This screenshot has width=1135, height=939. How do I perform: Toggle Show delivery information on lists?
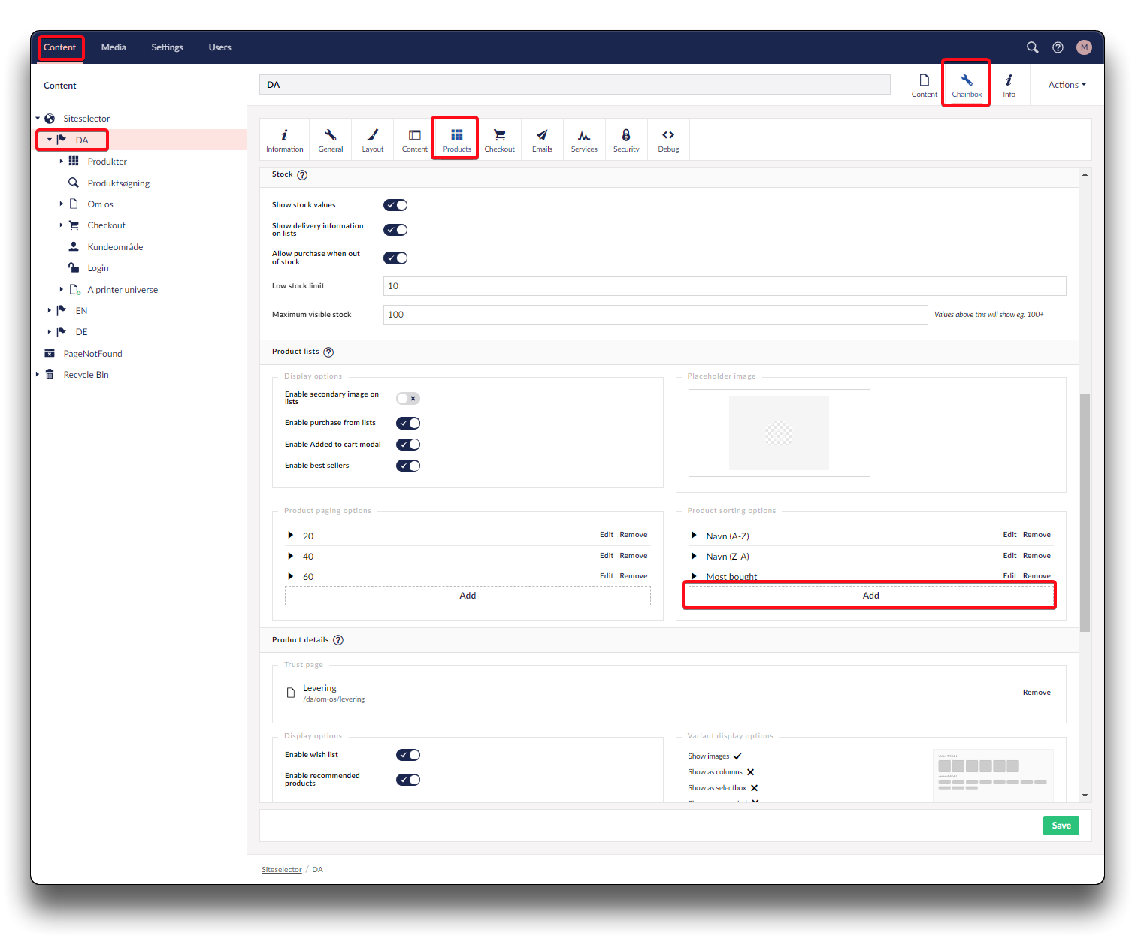tap(395, 230)
